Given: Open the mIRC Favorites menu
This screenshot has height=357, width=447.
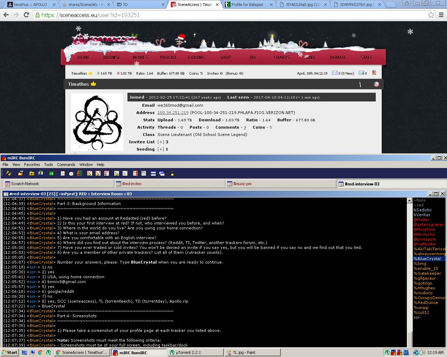Looking at the screenshot, I should click(x=32, y=165).
